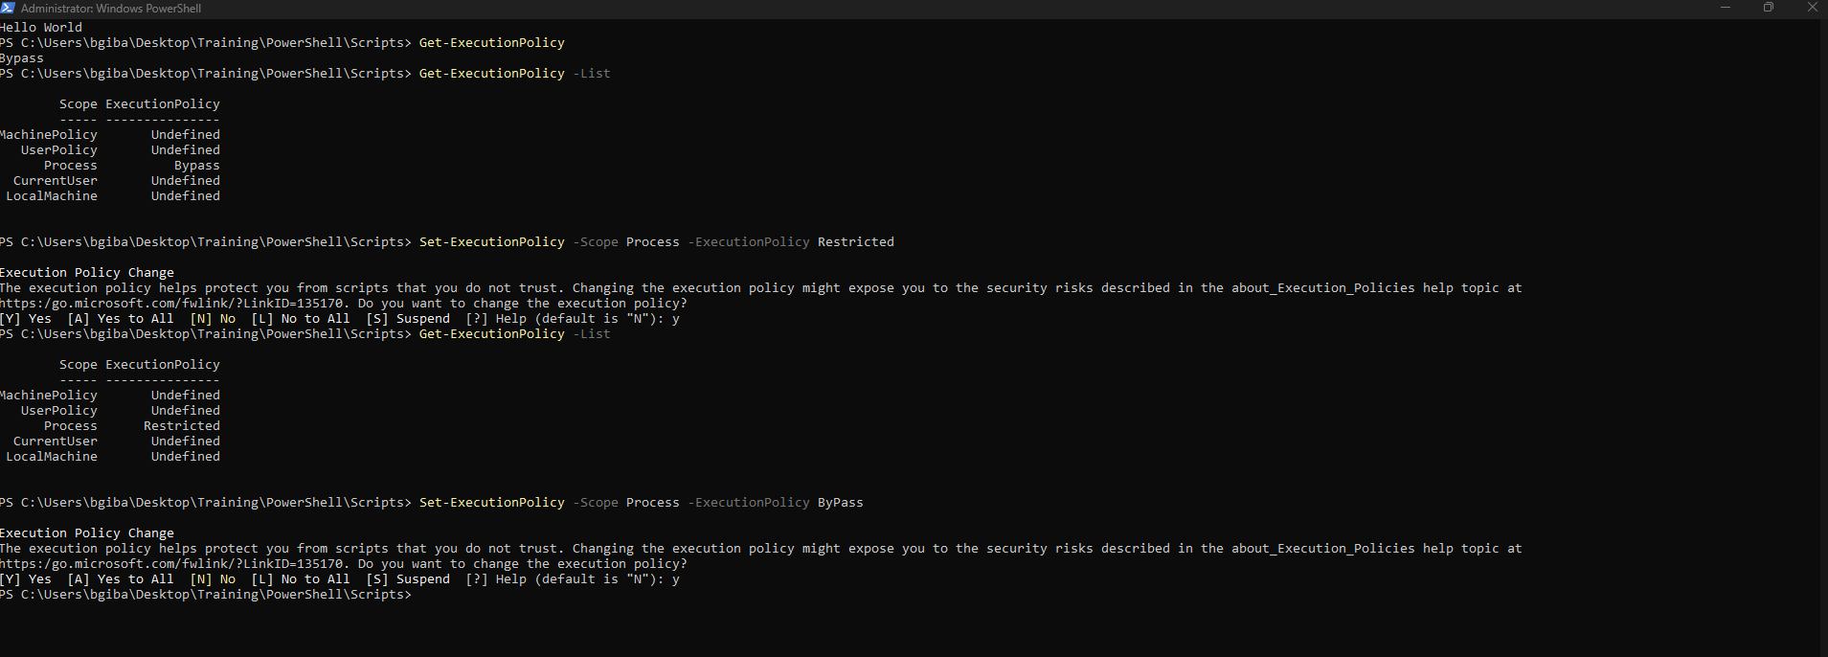Select the MachinePolicy Undefined row
The height and width of the screenshot is (657, 1828).
click(110, 134)
